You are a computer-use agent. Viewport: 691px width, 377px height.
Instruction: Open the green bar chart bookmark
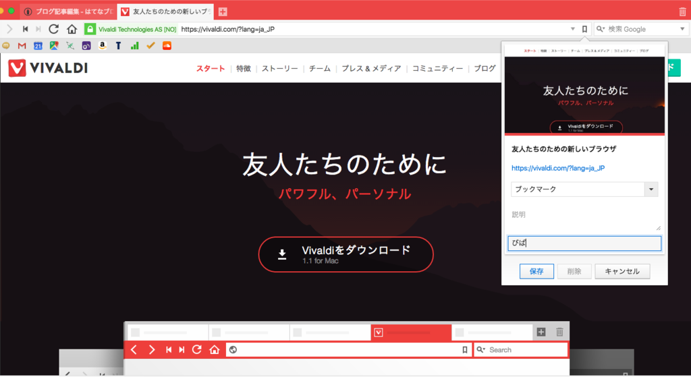[x=134, y=45]
